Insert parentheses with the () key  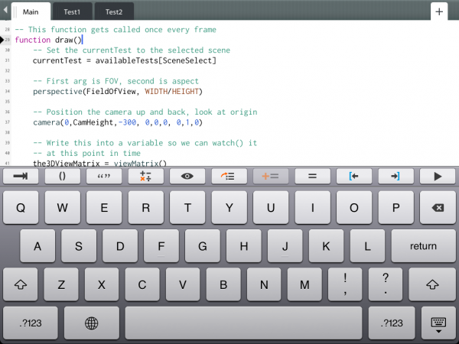click(63, 176)
